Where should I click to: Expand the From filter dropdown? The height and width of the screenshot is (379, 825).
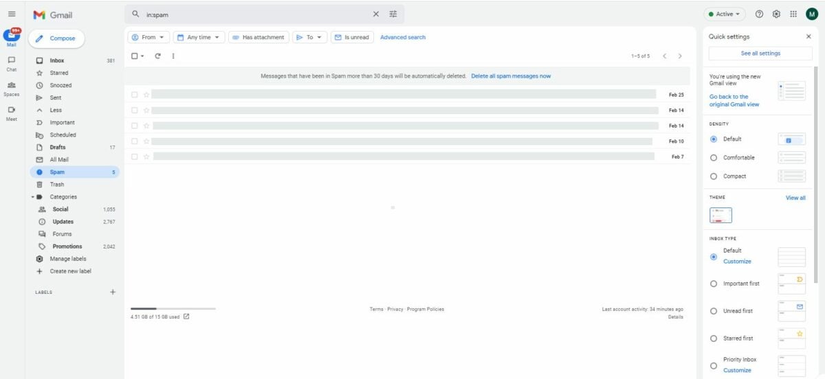(148, 37)
